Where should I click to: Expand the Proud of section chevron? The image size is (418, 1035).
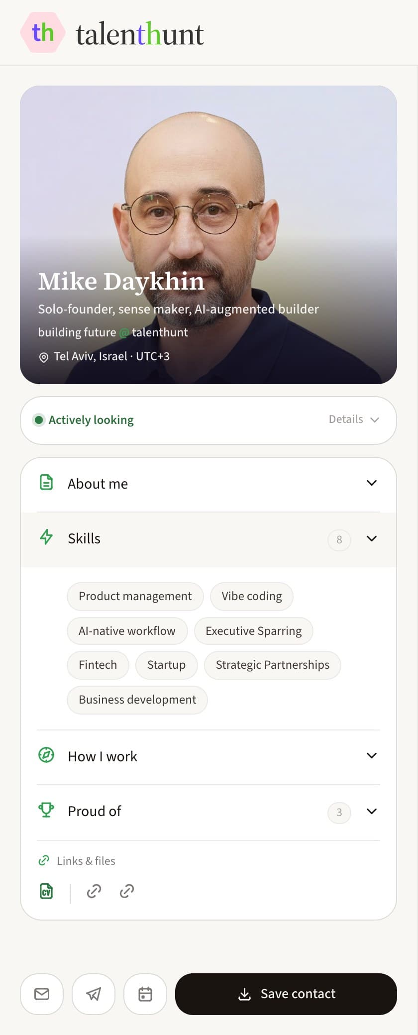pos(372,811)
